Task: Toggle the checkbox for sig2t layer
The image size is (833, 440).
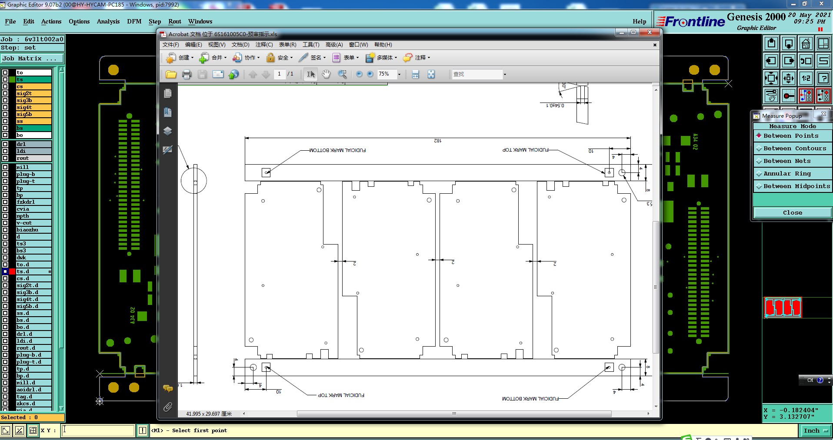Action: [5, 93]
